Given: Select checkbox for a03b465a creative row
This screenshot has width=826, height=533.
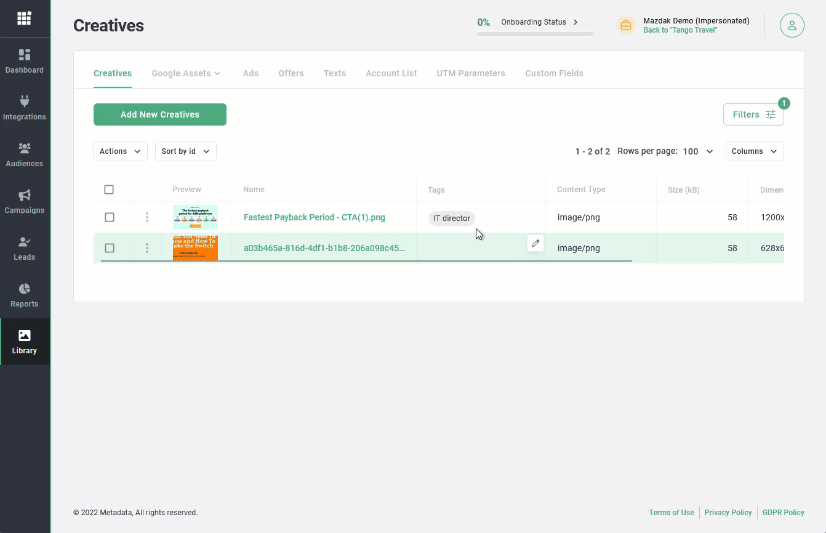Looking at the screenshot, I should click(x=110, y=248).
